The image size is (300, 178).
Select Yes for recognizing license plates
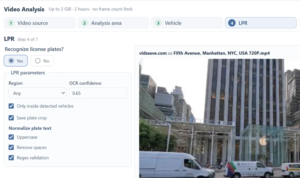[x=16, y=61]
